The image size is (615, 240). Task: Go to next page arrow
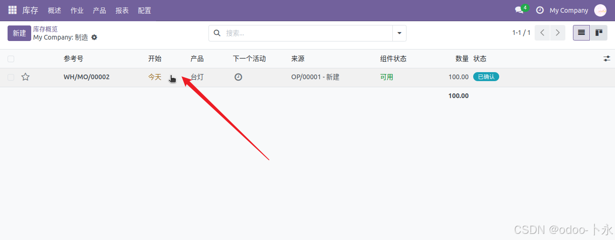coord(558,33)
